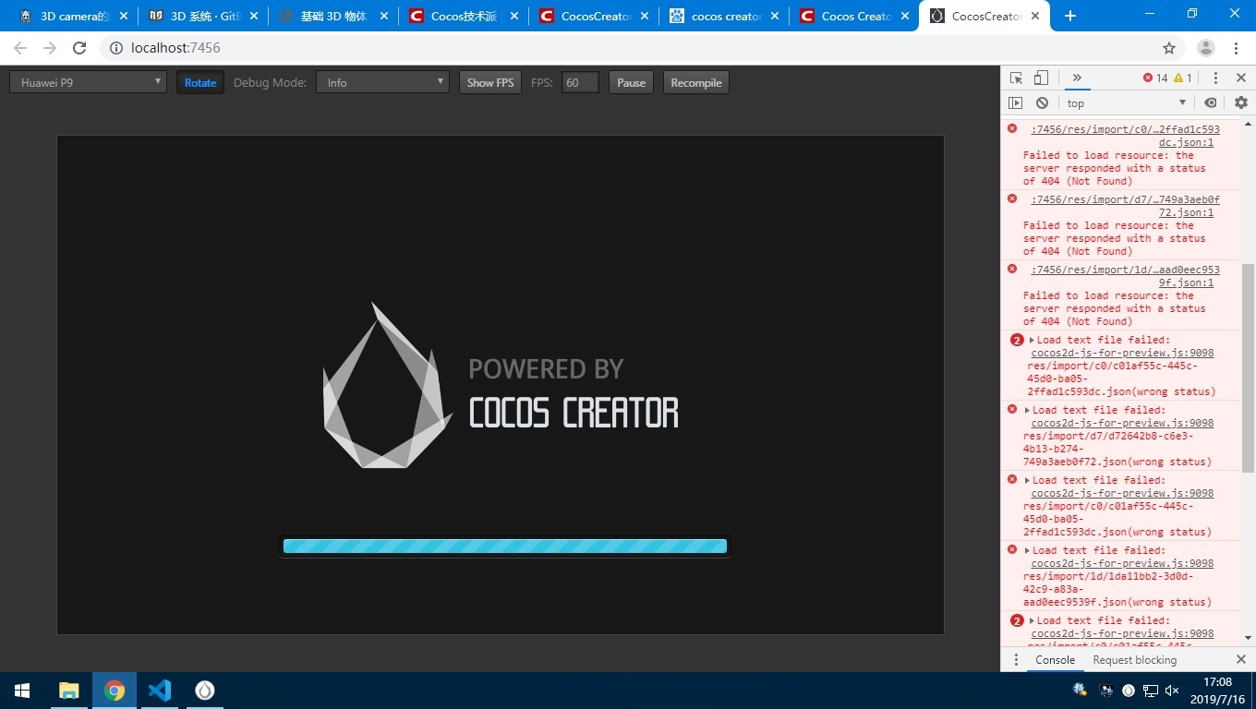
Task: Go back in browser history
Action: [20, 48]
